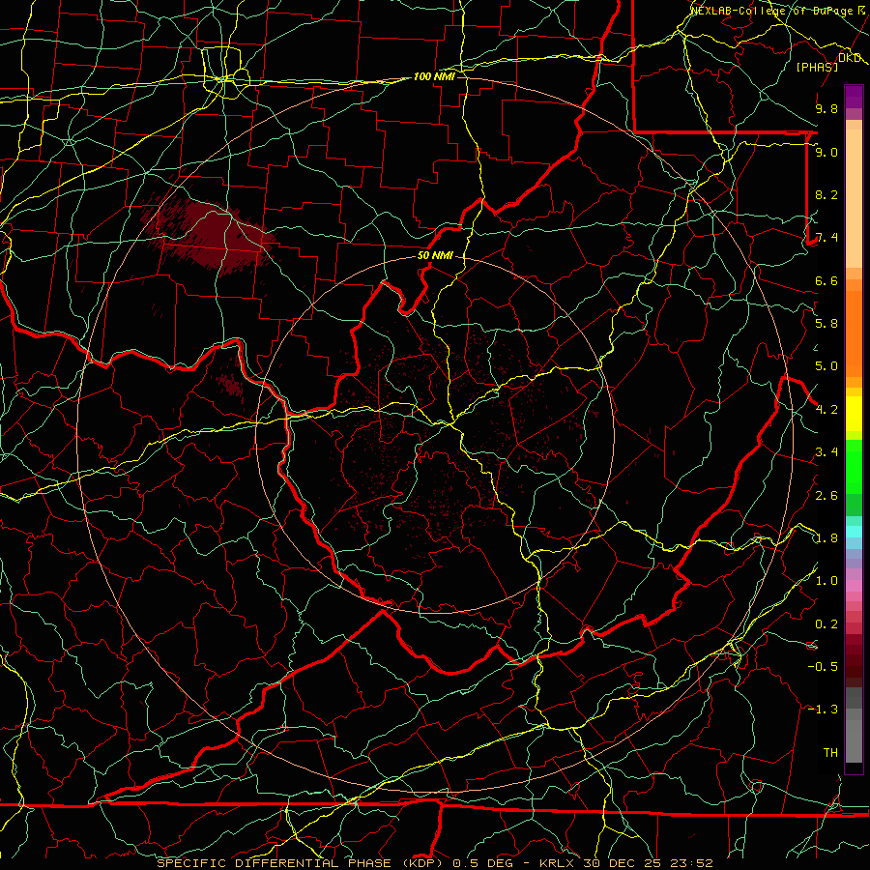Image resolution: width=870 pixels, height=870 pixels.
Task: Click the "[PHAS]" units label
Action: (x=817, y=67)
